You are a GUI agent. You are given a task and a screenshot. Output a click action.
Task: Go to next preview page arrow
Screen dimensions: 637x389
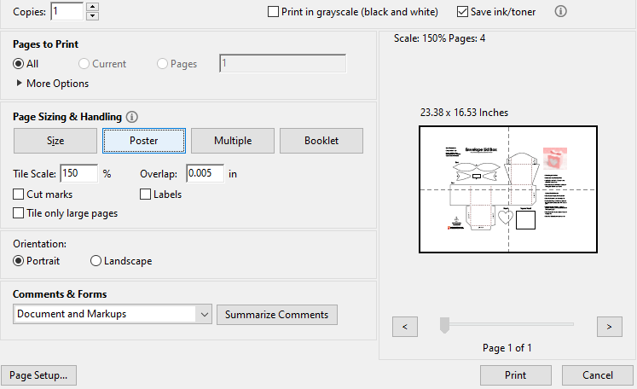click(609, 325)
